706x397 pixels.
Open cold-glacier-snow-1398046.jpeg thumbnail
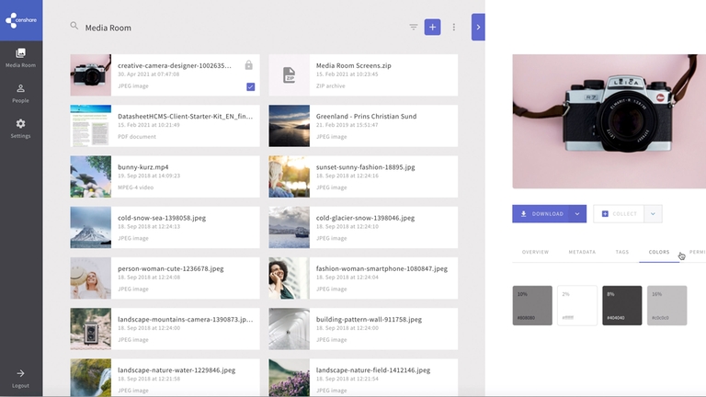coord(289,227)
